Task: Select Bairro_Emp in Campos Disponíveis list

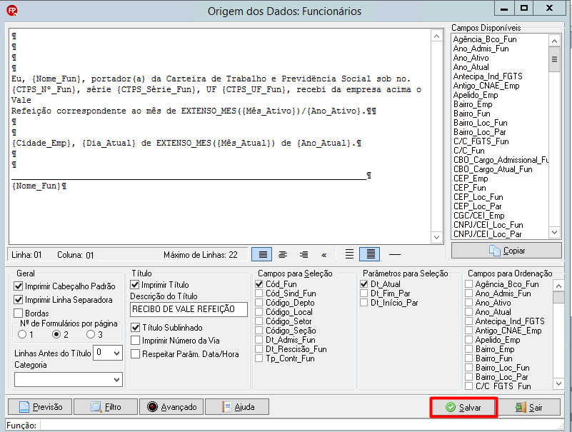Action: (x=473, y=104)
